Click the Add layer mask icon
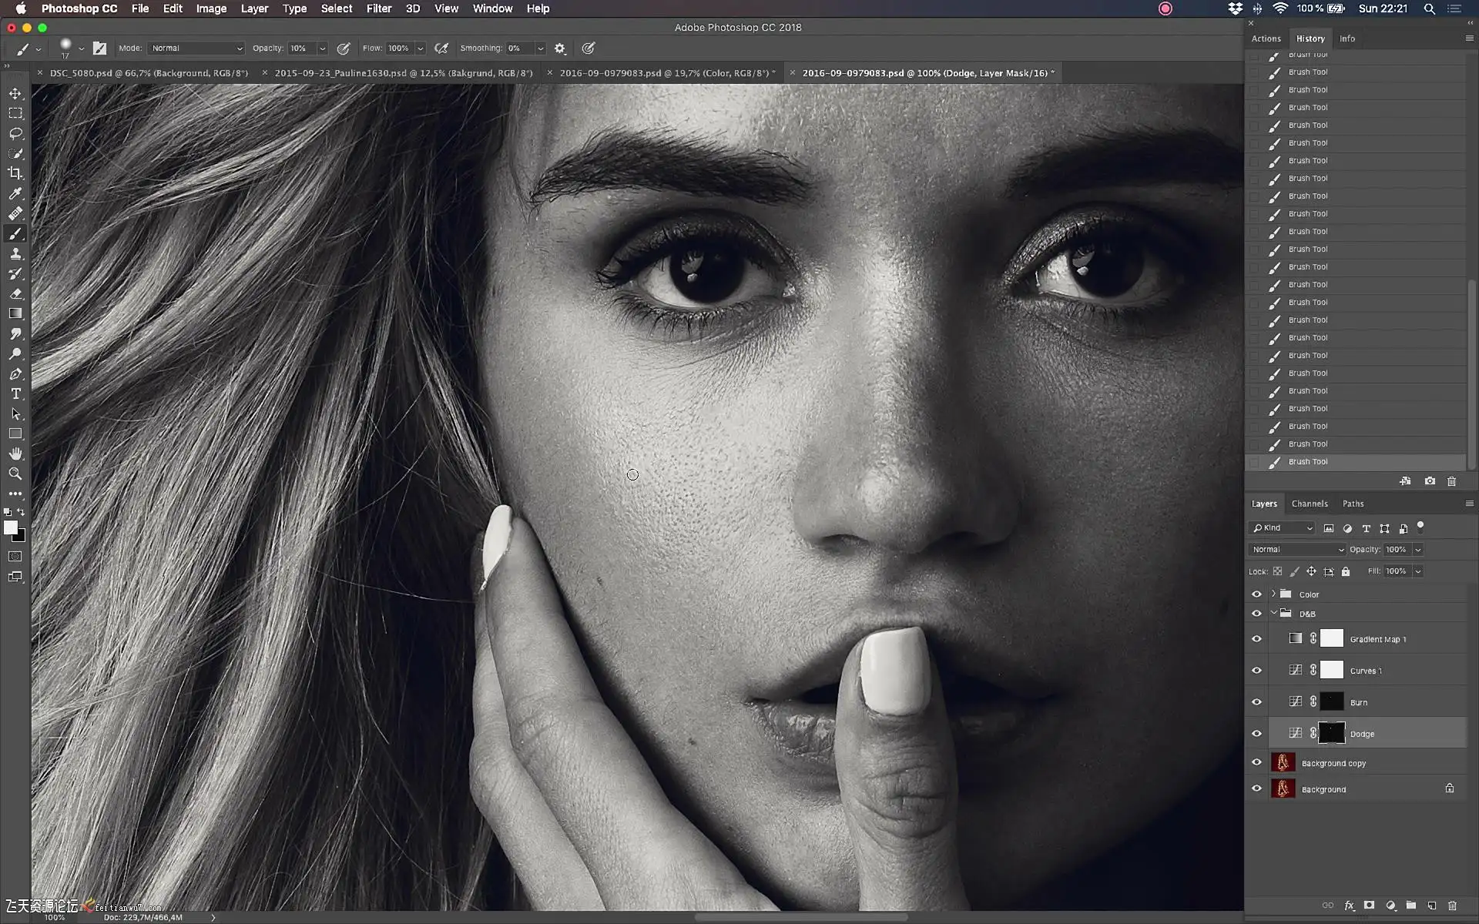Image resolution: width=1479 pixels, height=924 pixels. pyautogui.click(x=1369, y=906)
